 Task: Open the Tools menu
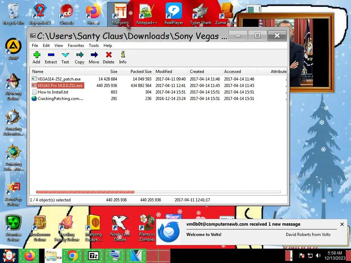tap(94, 46)
